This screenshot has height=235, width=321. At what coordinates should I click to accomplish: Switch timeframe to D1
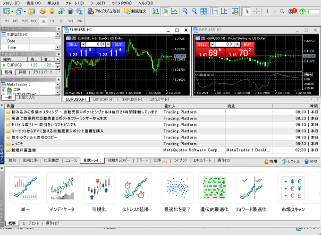point(62,21)
